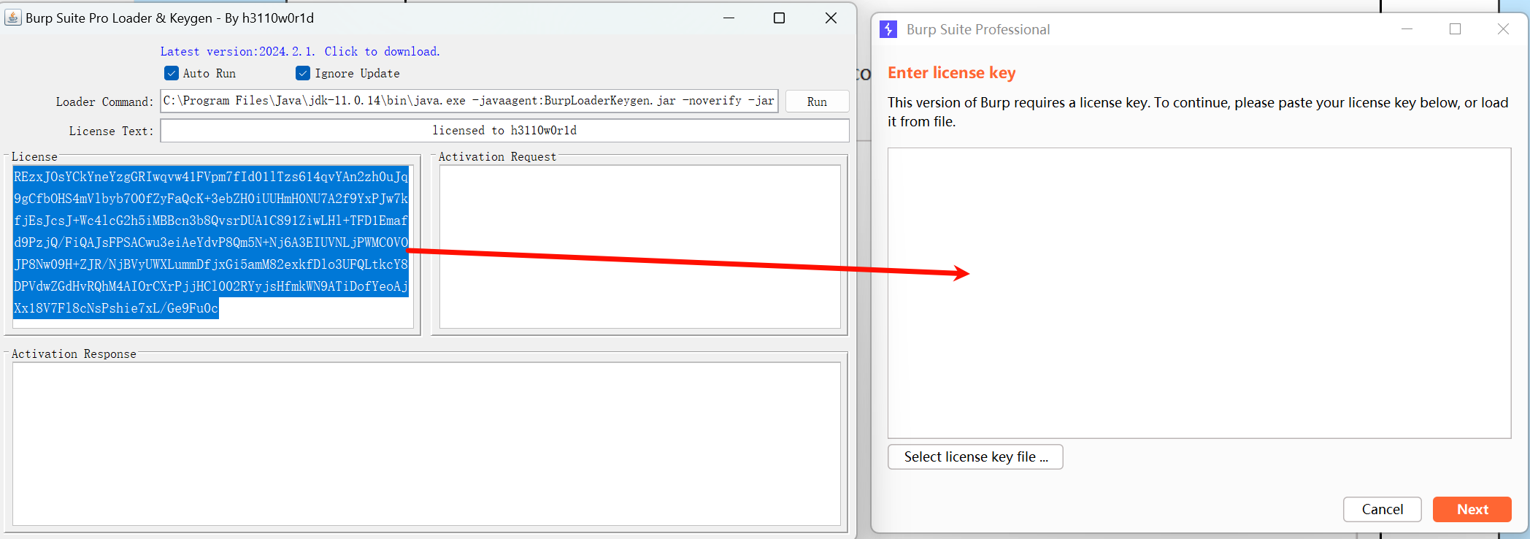Toggle the Auto Run checkbox
This screenshot has width=1530, height=539.
[172, 73]
